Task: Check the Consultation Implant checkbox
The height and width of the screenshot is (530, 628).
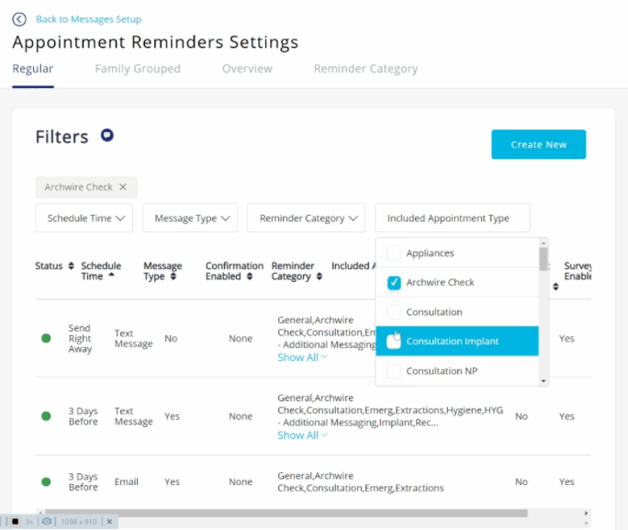Action: pos(394,342)
